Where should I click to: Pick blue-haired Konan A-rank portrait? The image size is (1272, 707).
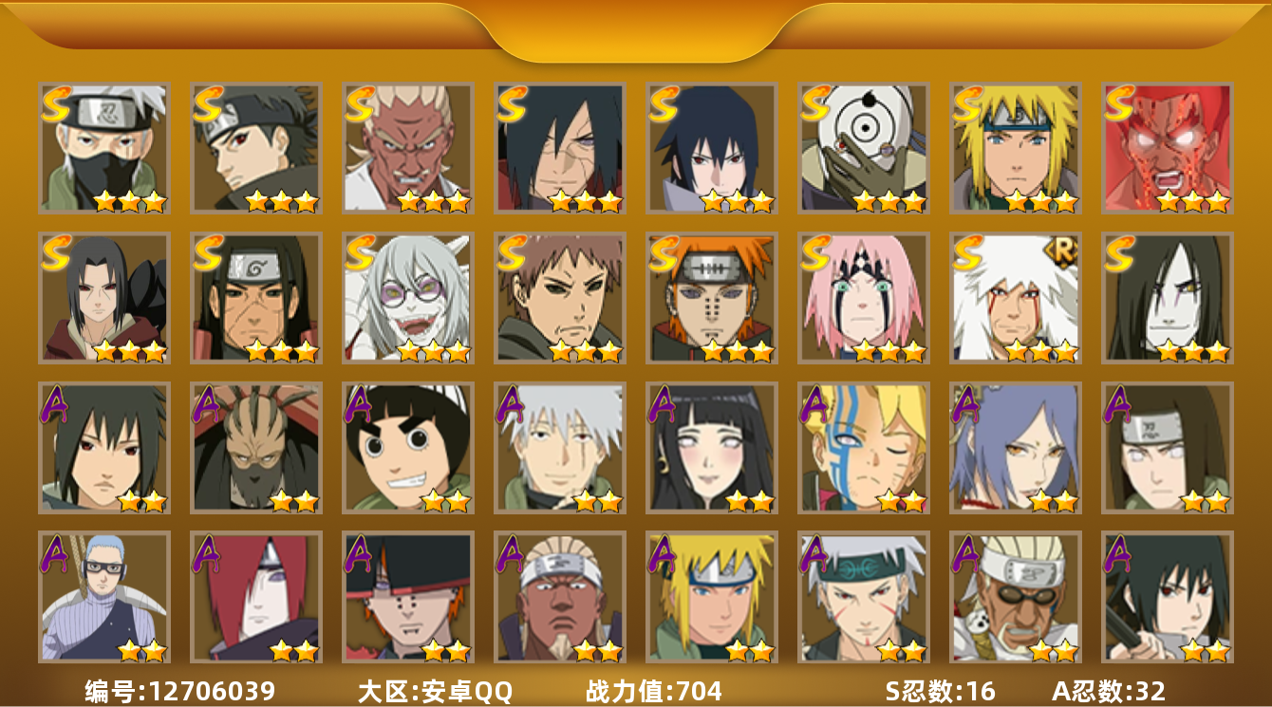pos(1015,447)
